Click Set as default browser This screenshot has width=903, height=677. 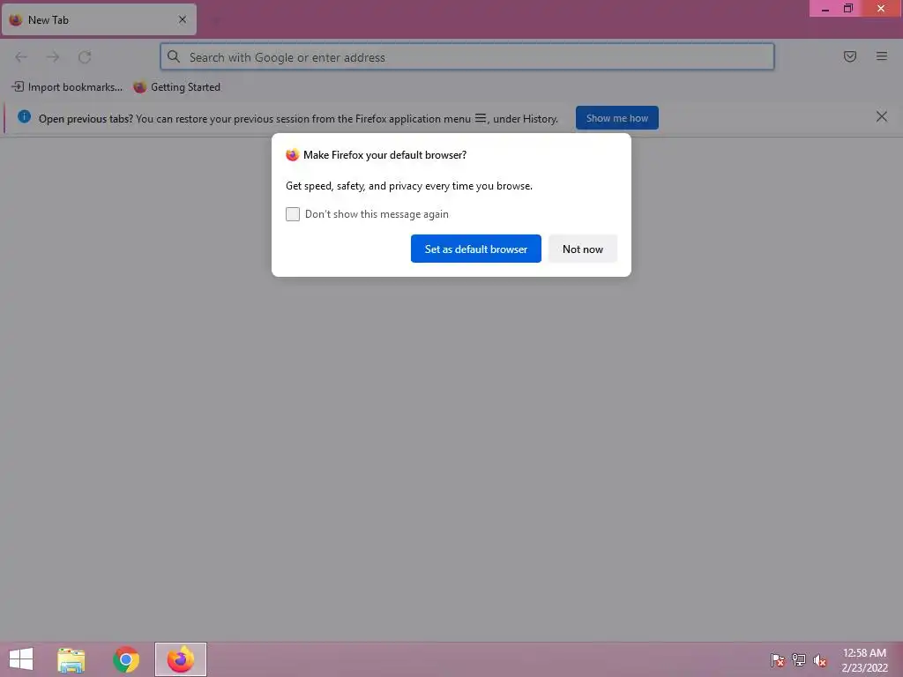(x=475, y=249)
